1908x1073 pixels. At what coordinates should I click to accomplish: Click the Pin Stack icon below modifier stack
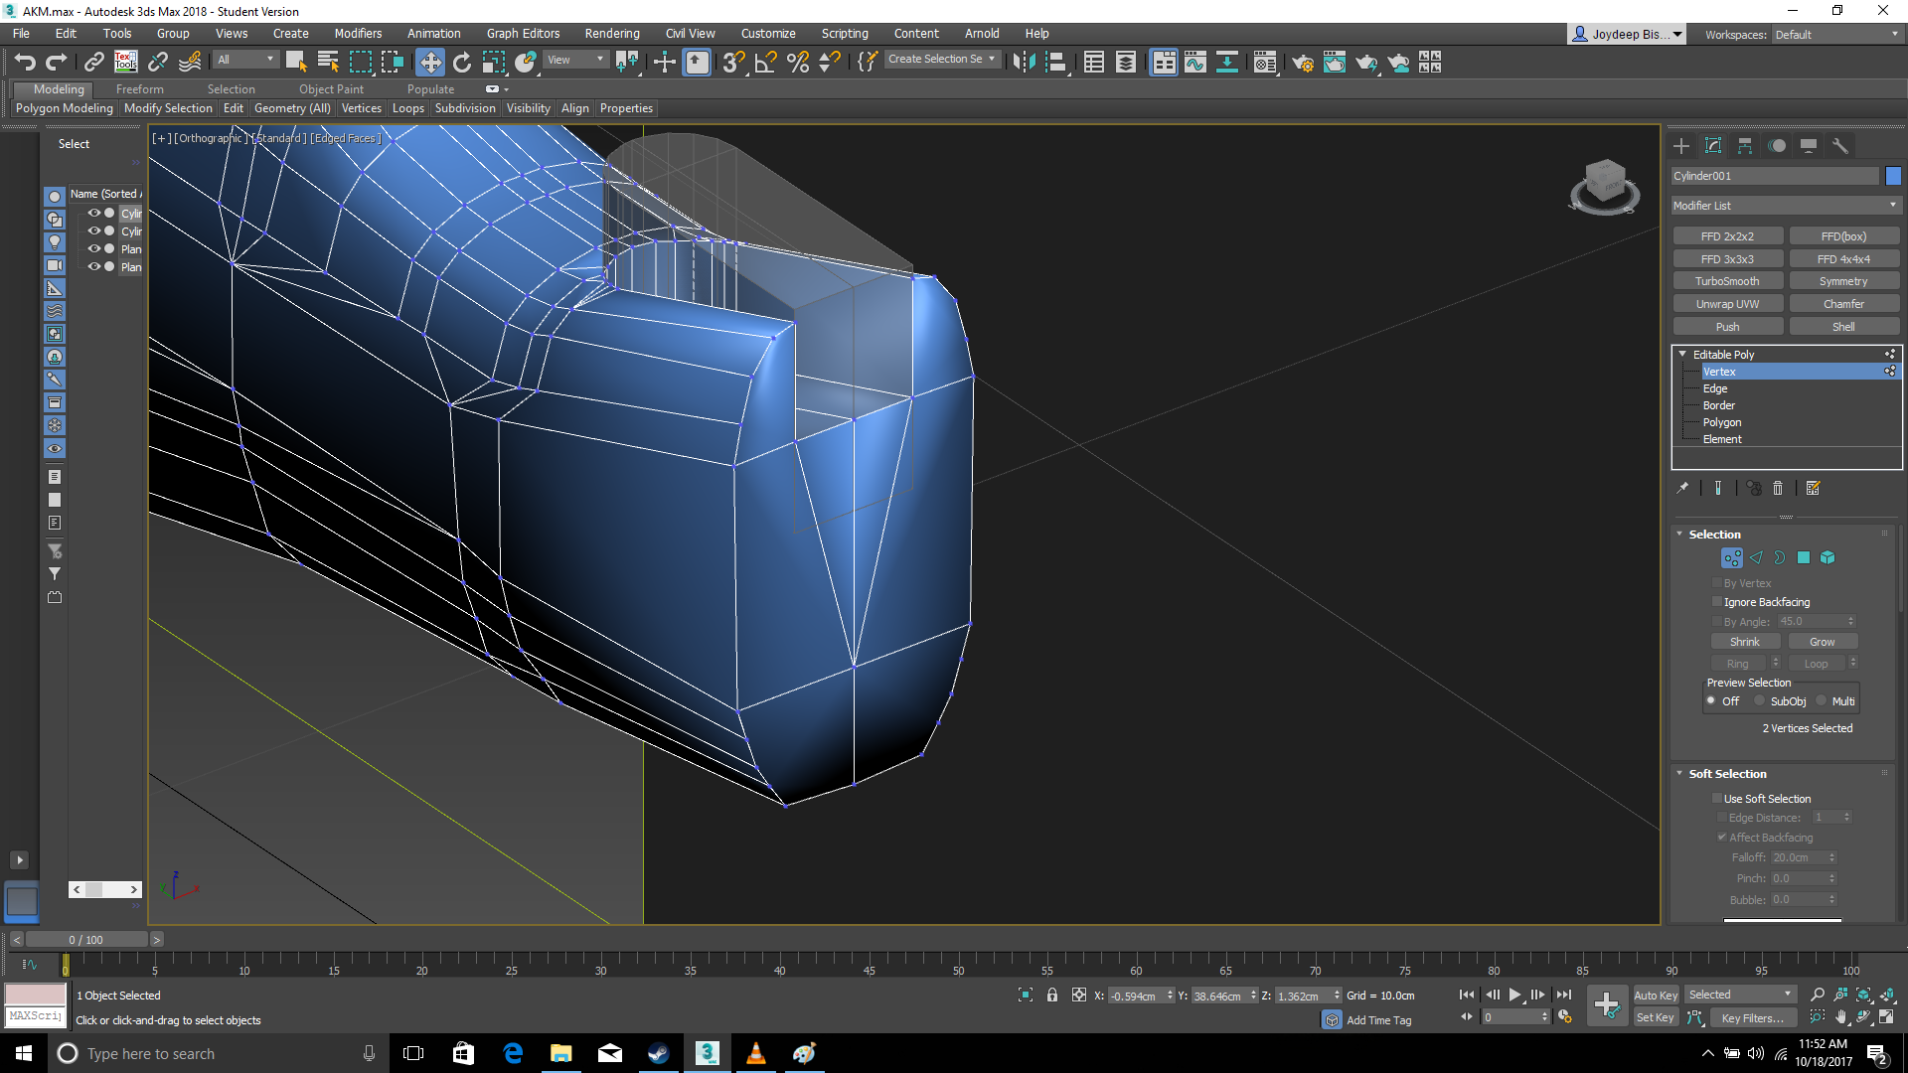click(x=1684, y=488)
